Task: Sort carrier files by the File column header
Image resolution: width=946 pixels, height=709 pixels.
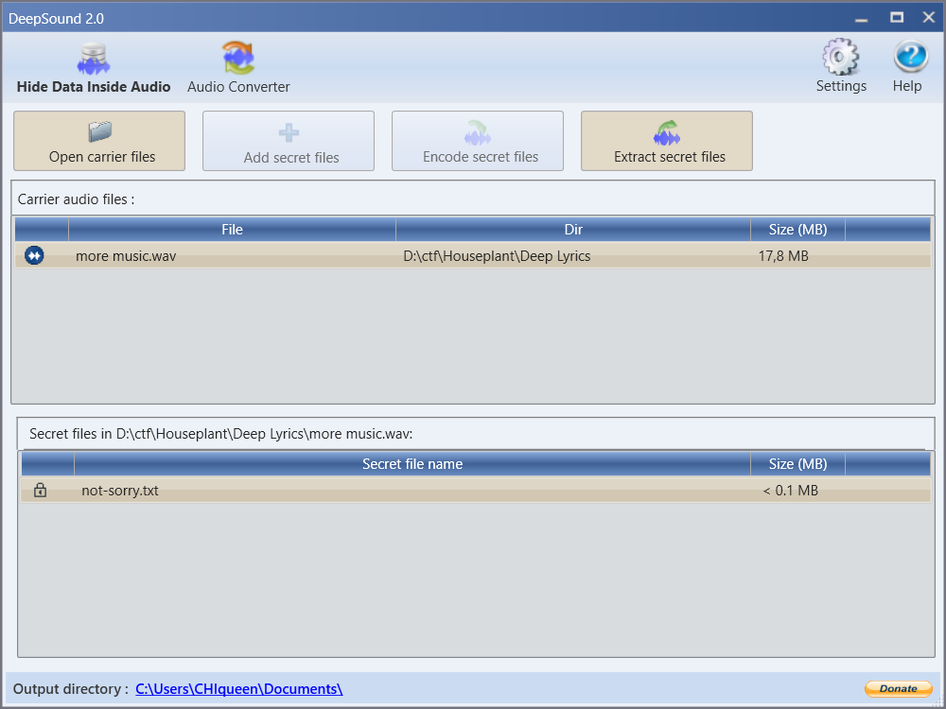Action: click(233, 230)
